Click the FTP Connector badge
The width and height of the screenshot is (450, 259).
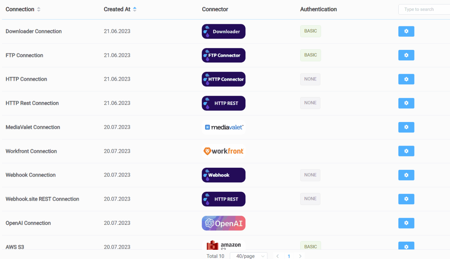point(224,55)
